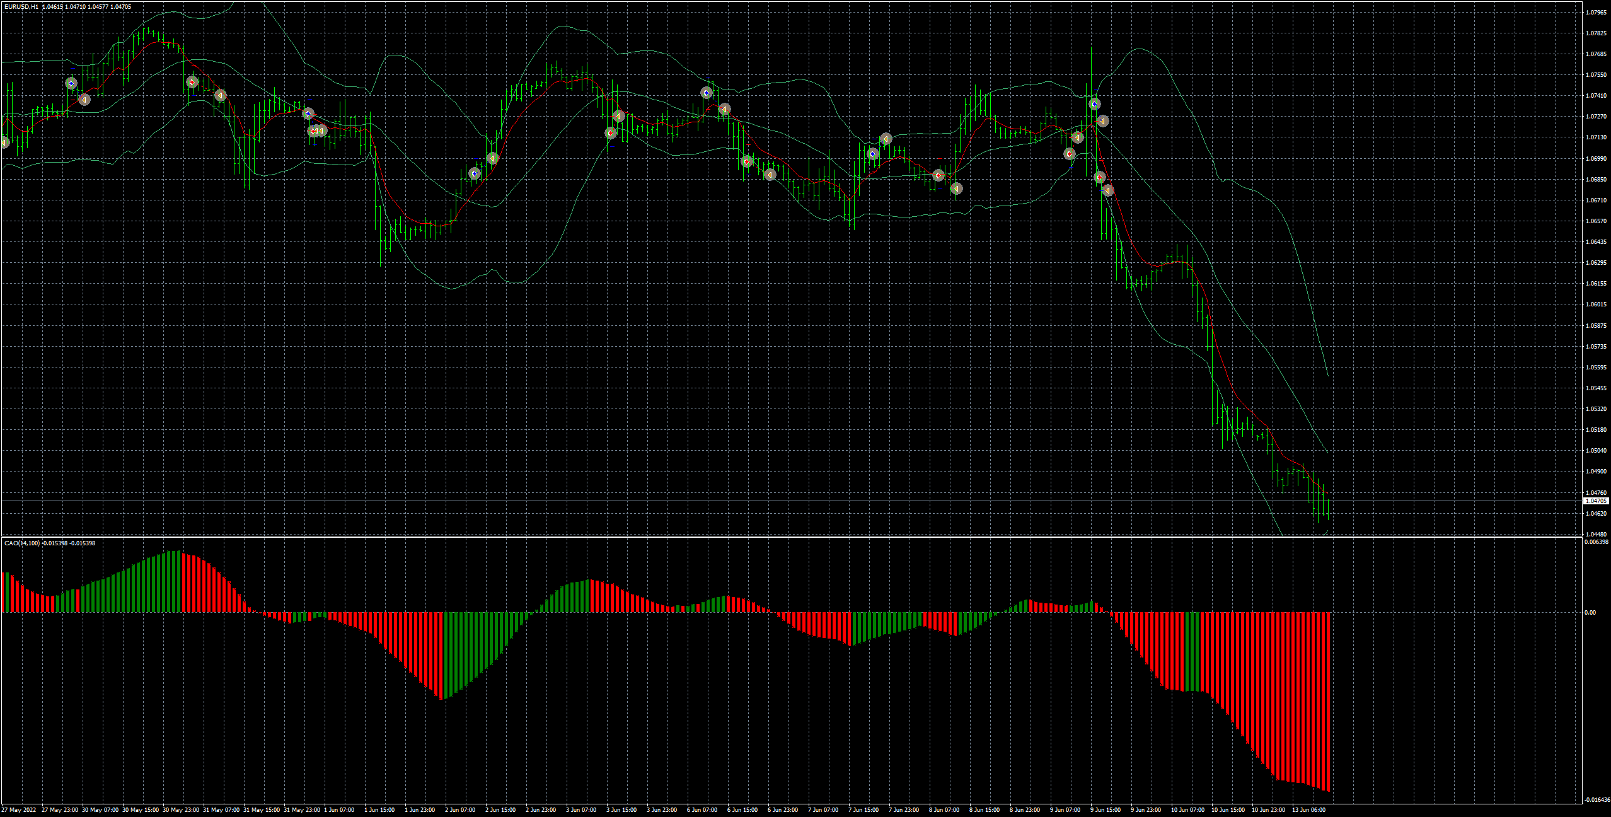Viewport: 1611px width, 817px height.
Task: Click the 1.05180 price axis label
Action: tap(1596, 430)
